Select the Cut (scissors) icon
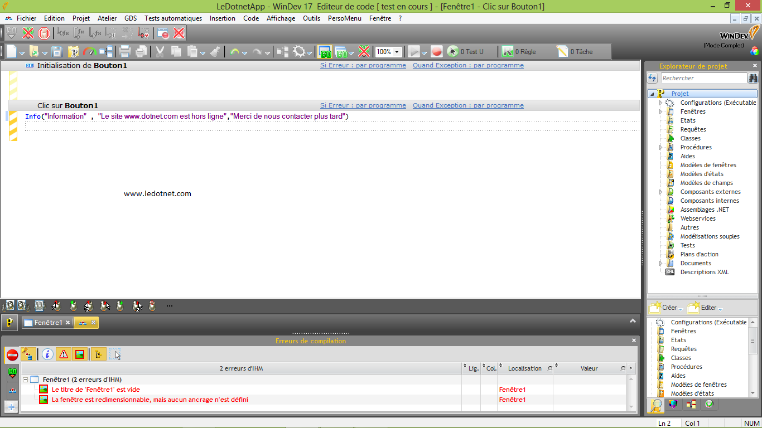This screenshot has height=428, width=762. (x=160, y=51)
